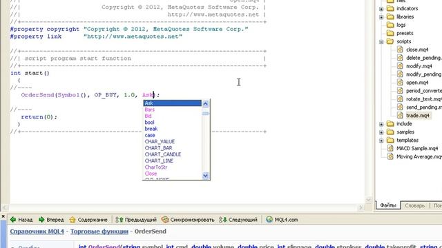The image size is (442, 248).
Task: Open the Справочник MQL4 link
Action: (x=37, y=231)
